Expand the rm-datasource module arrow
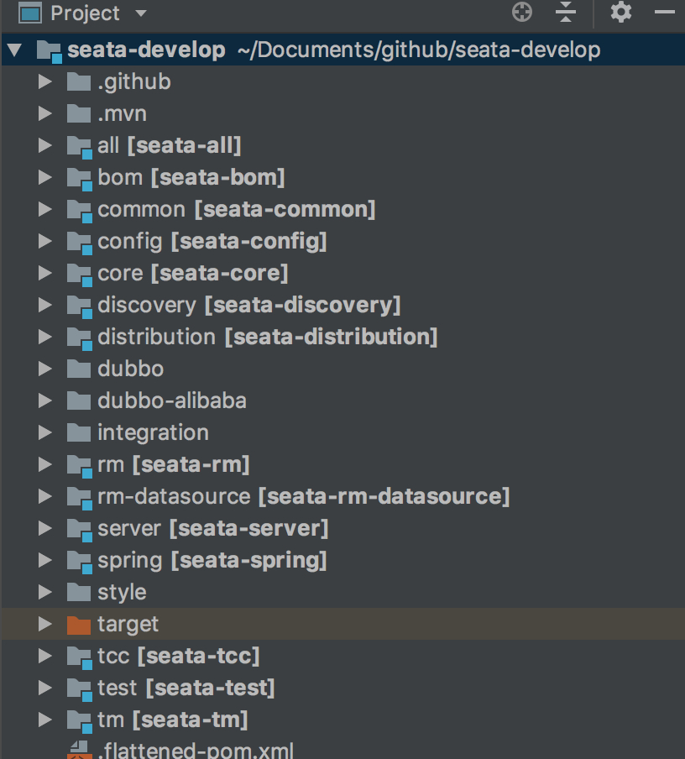Image resolution: width=685 pixels, height=759 pixels. pos(45,496)
